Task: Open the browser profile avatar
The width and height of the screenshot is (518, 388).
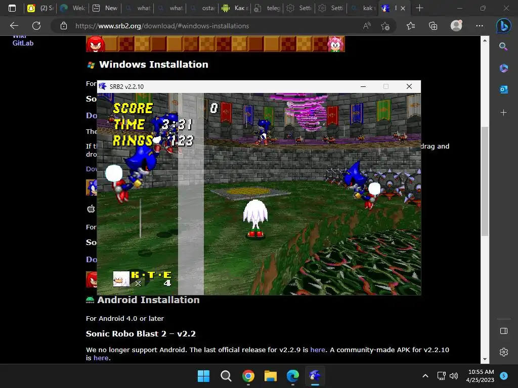Action: (x=456, y=26)
